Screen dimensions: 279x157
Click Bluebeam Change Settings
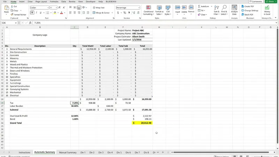(x=250, y=10)
